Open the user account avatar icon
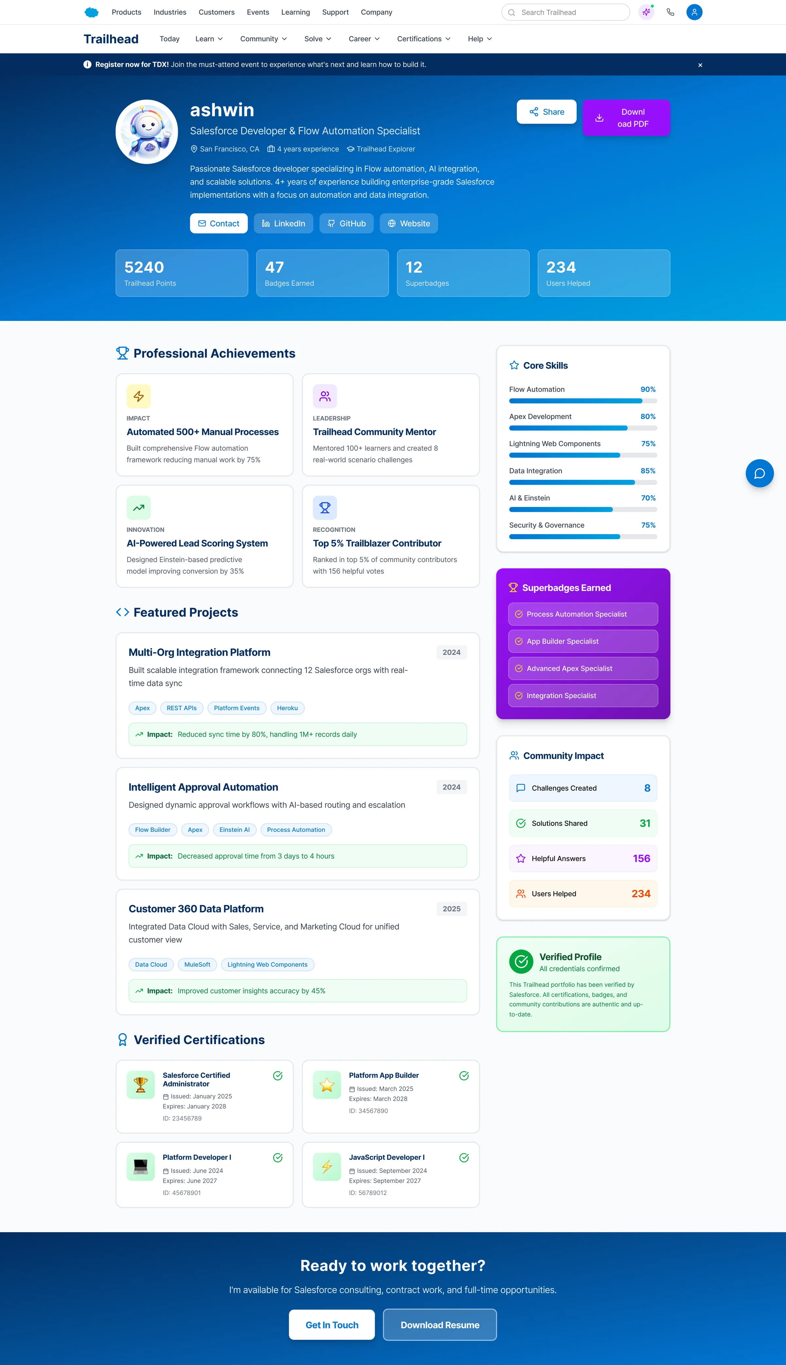Screen dimensions: 786x1365 pos(694,12)
